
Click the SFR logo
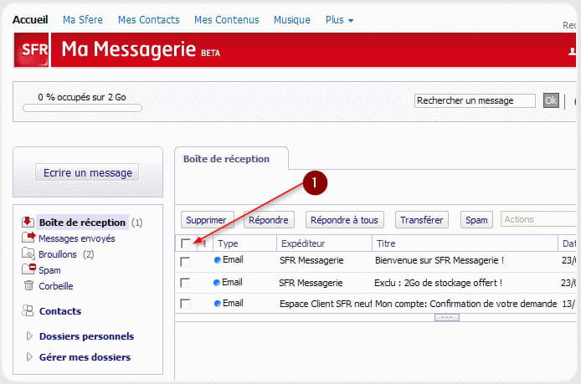click(x=31, y=49)
